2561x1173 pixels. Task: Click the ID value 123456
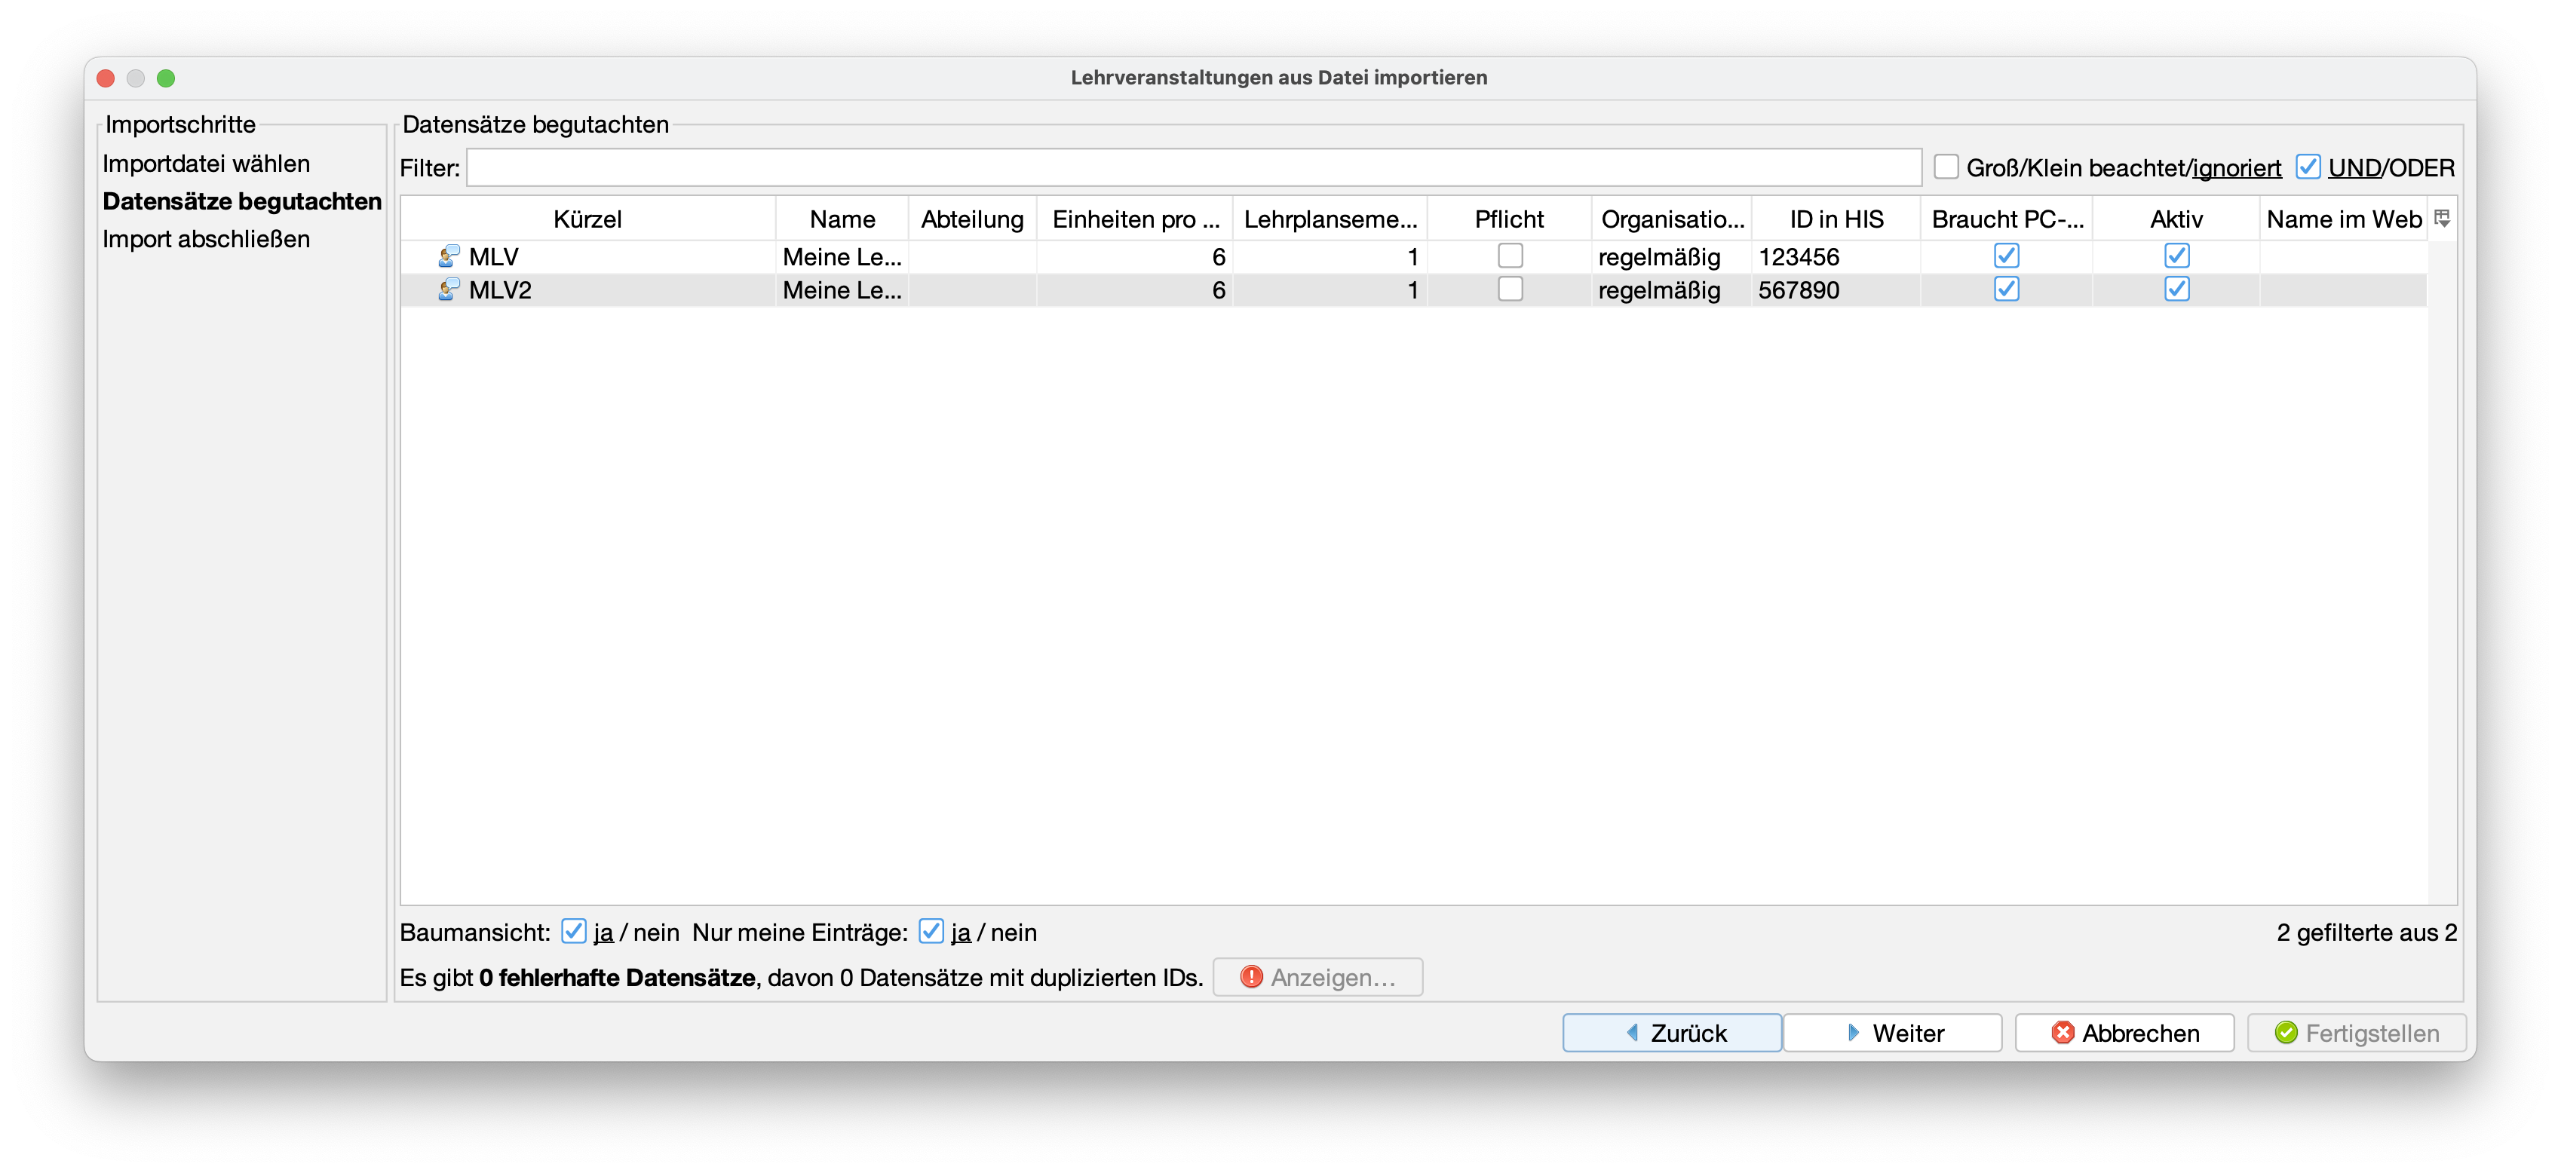1799,256
